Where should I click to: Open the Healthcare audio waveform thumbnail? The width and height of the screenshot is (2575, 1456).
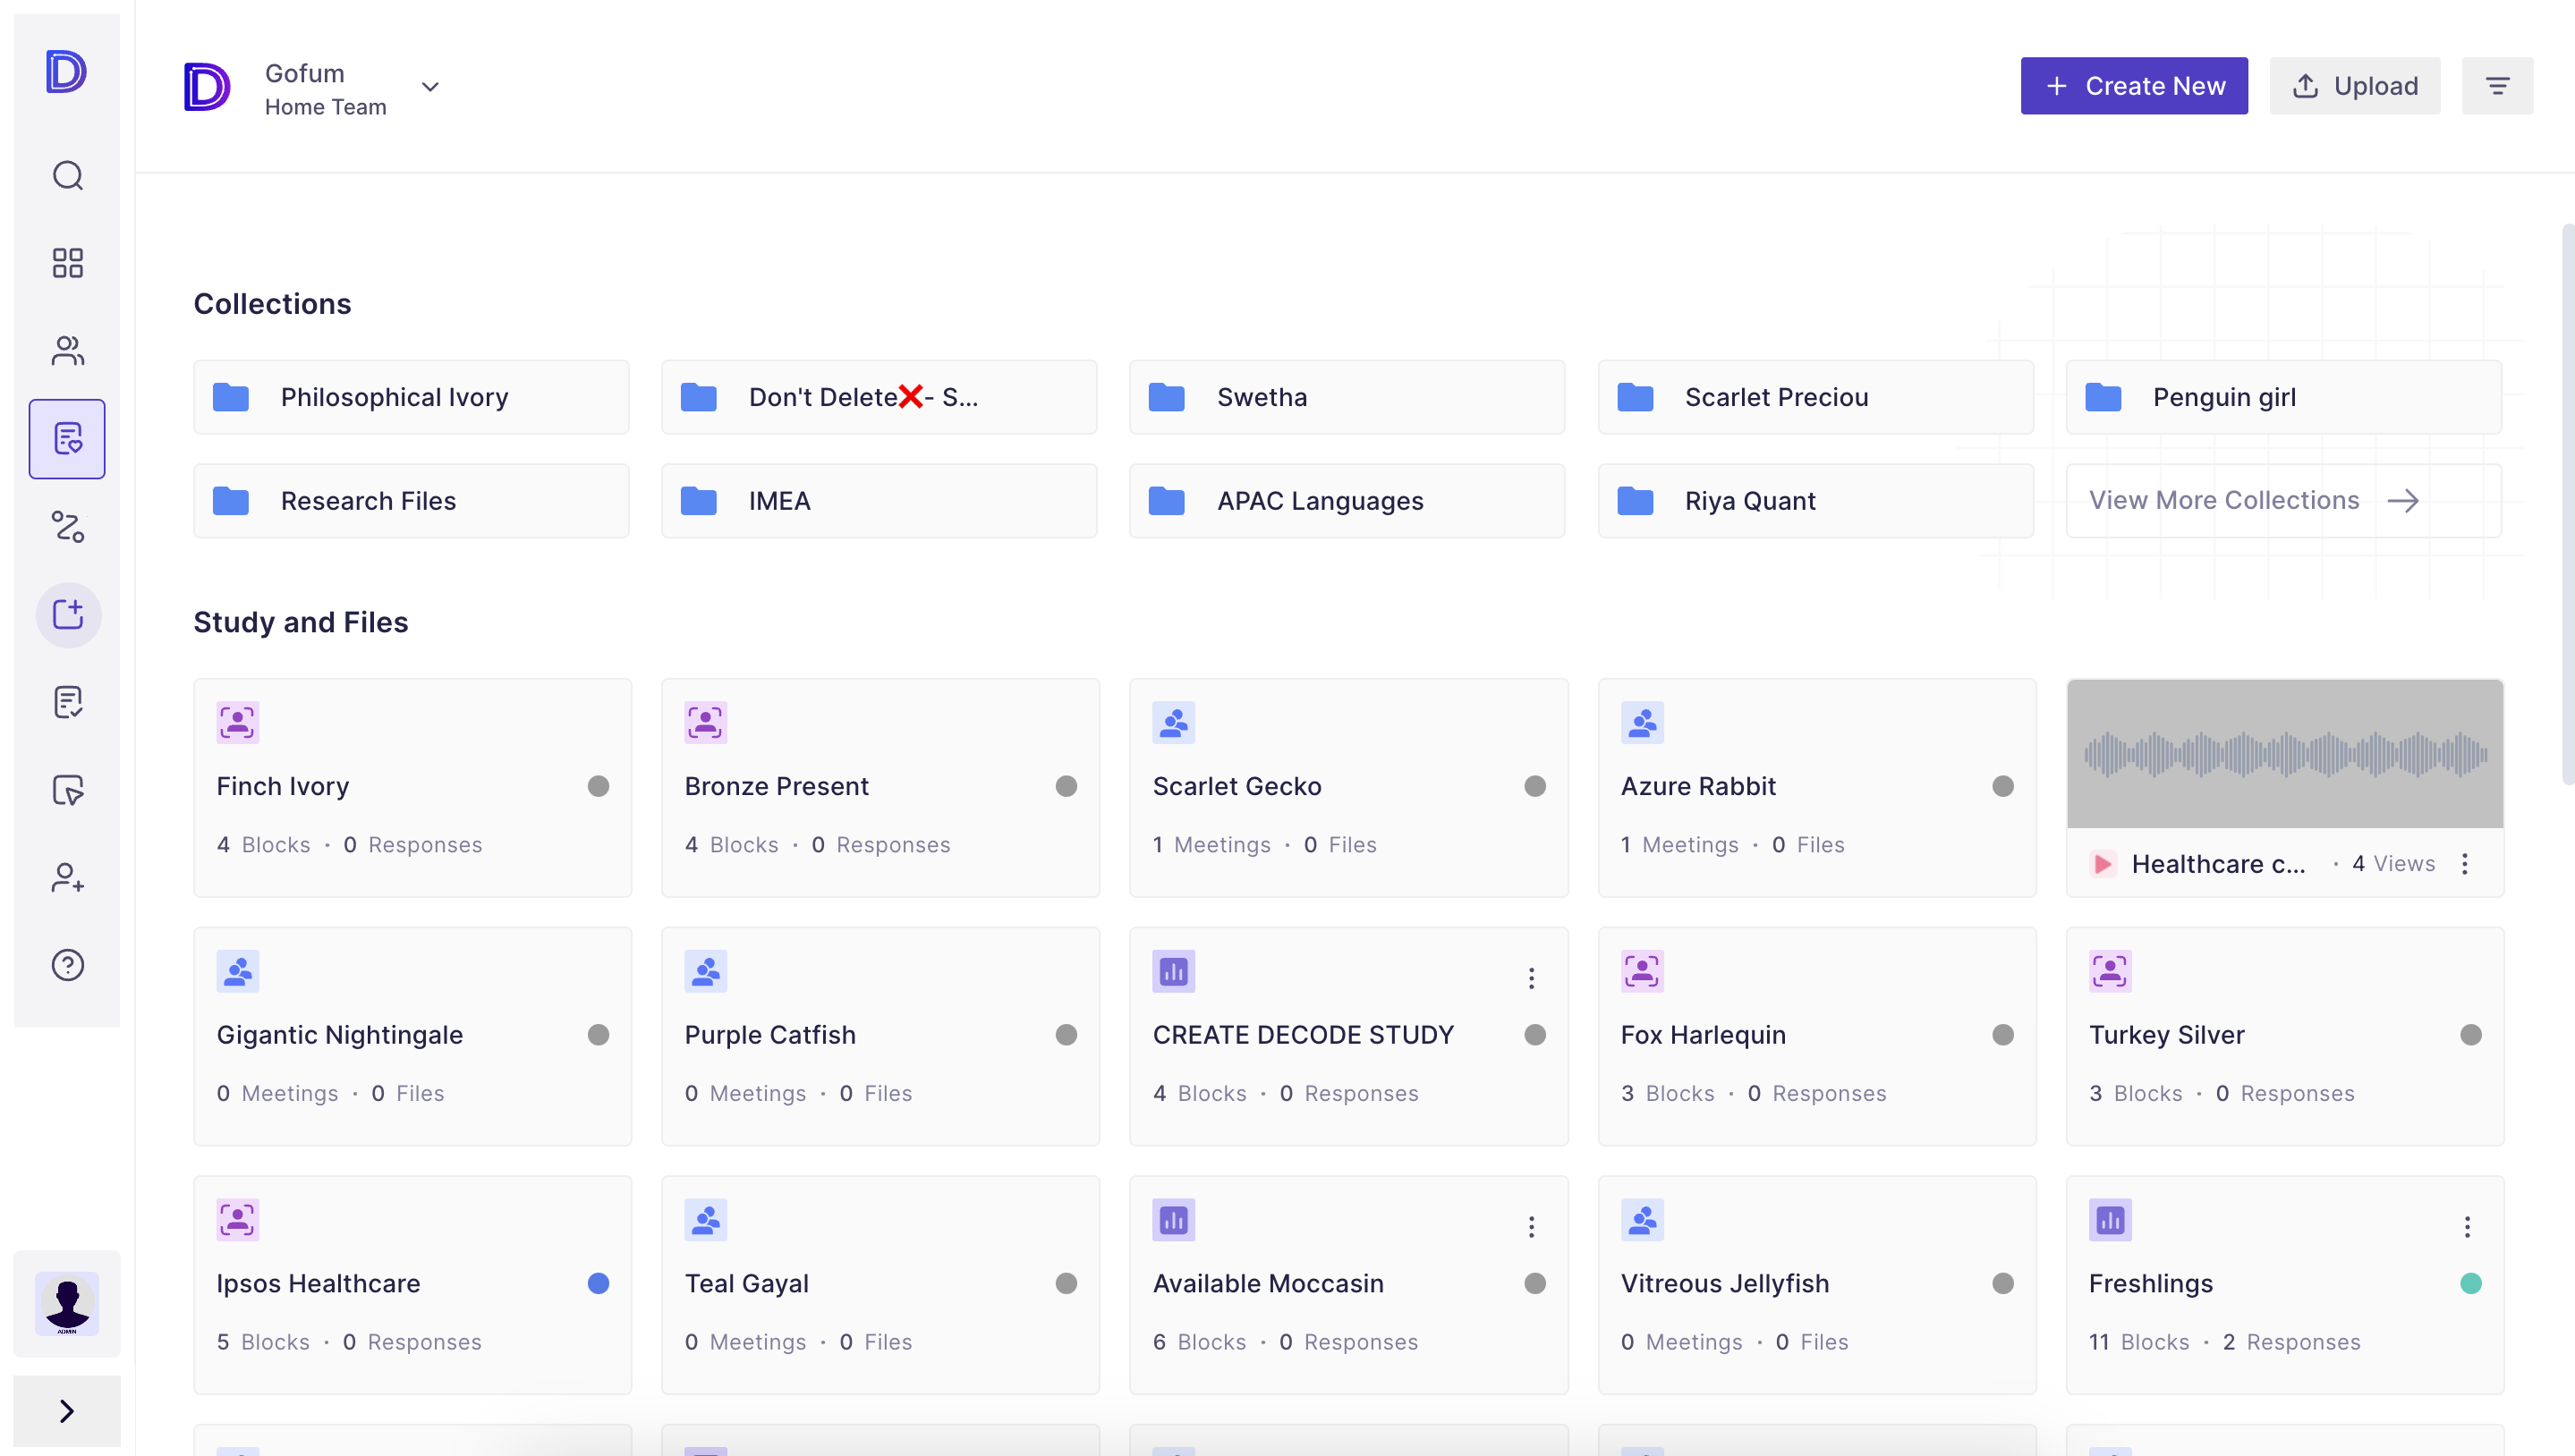[2285, 754]
